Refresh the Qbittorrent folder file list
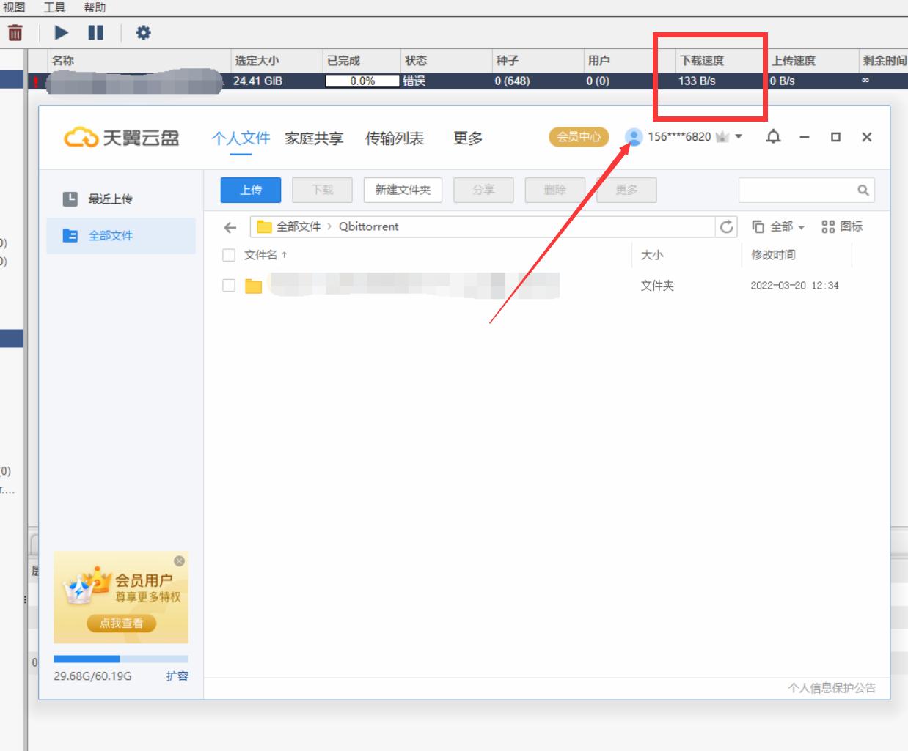This screenshot has height=751, width=908. coord(725,226)
